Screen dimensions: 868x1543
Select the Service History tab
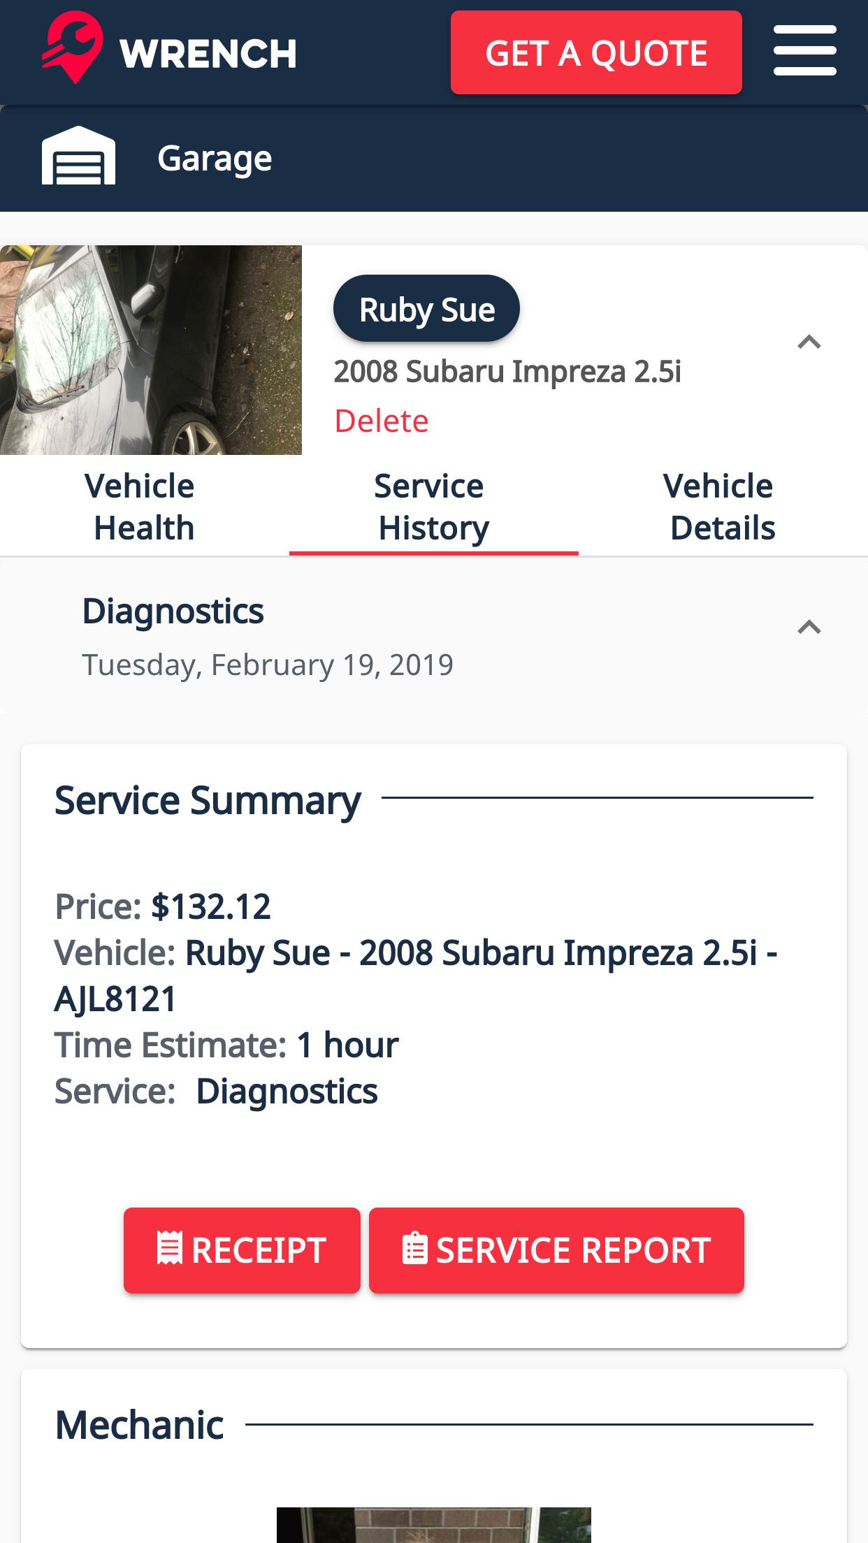(433, 507)
